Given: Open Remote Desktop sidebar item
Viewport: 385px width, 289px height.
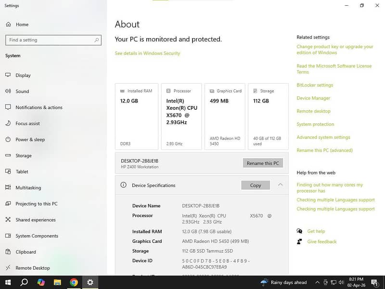Looking at the screenshot, I should 32,268.
